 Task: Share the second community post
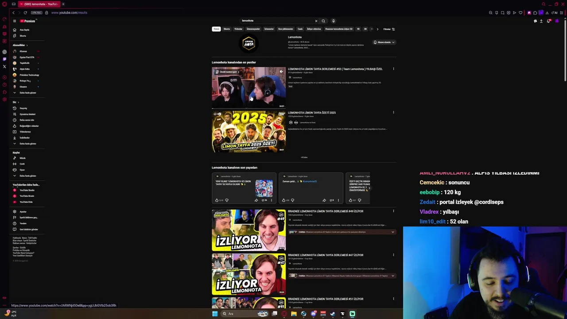click(x=324, y=200)
